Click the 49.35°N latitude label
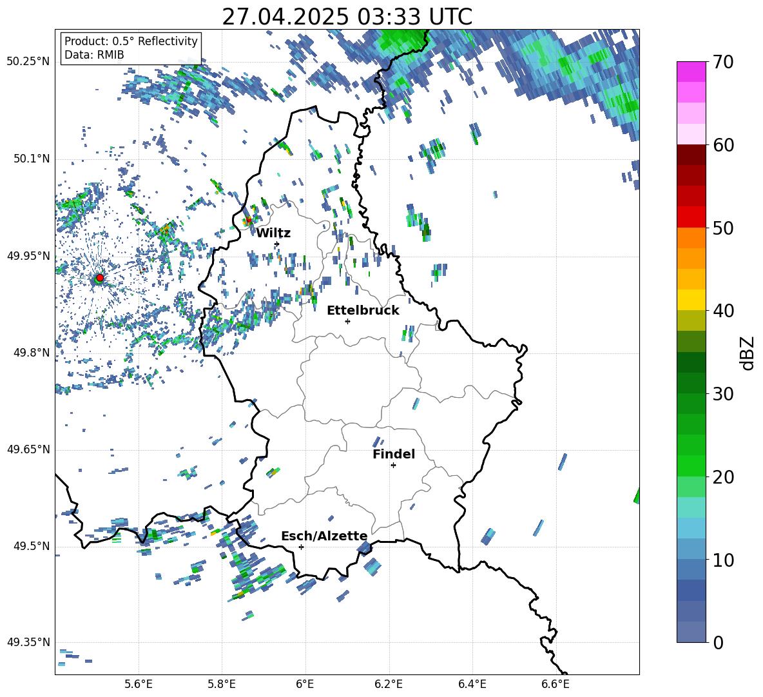The width and height of the screenshot is (763, 697). pos(28,642)
